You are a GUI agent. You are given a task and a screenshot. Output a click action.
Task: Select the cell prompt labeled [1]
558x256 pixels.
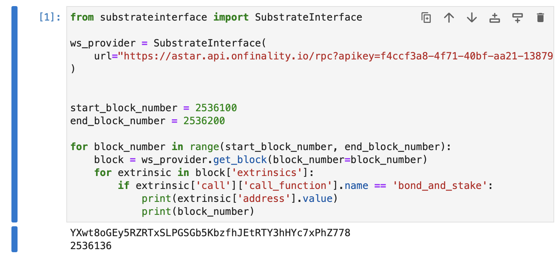[50, 18]
